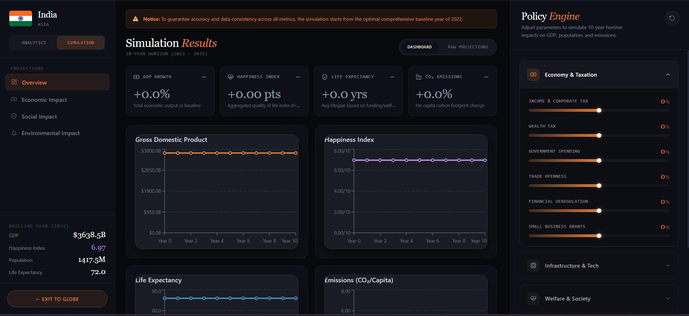Click the Life Expectancy chart Year 0 point

(165, 298)
